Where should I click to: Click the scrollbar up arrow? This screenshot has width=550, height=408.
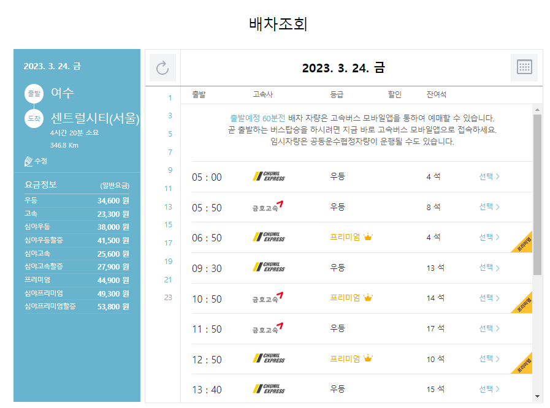[x=537, y=110]
